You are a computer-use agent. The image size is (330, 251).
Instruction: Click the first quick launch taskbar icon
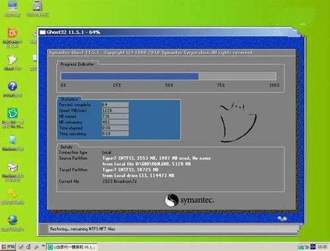[21, 247]
